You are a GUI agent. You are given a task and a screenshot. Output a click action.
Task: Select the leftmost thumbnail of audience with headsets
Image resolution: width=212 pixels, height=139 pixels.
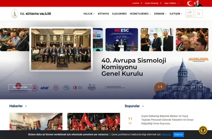[14, 40]
